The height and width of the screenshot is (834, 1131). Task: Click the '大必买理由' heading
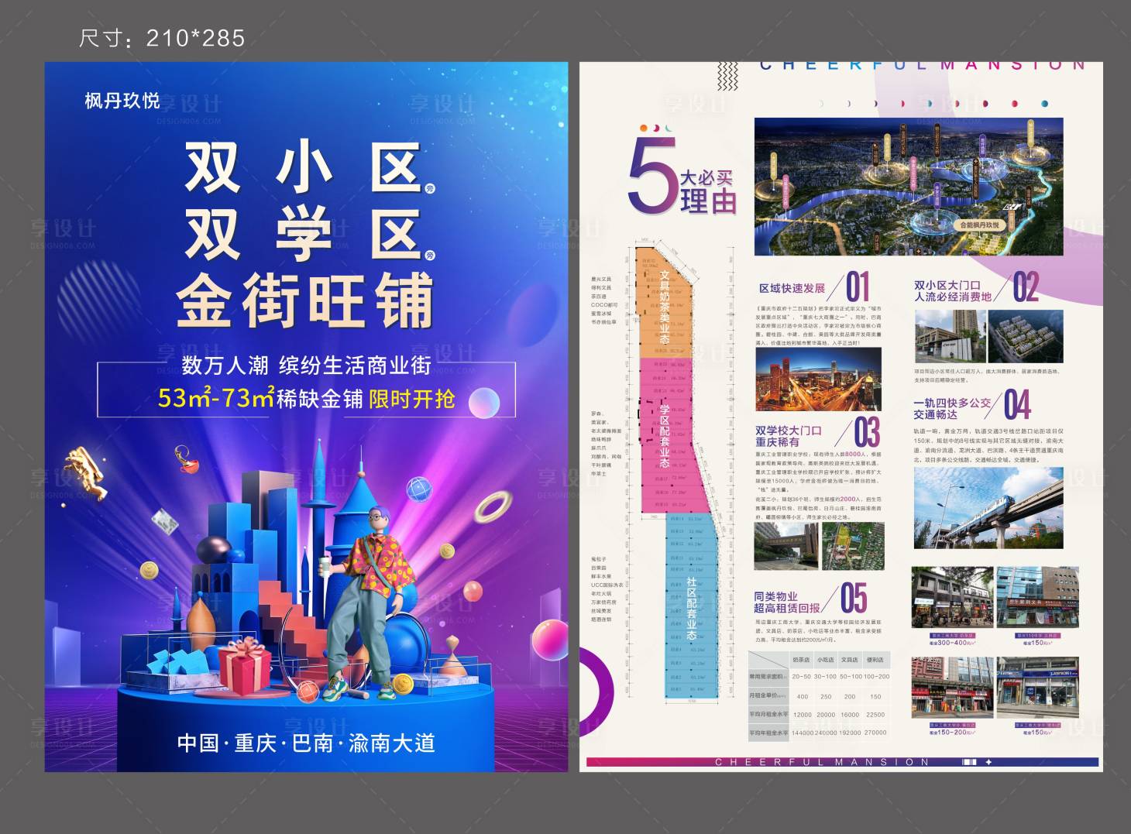(707, 191)
